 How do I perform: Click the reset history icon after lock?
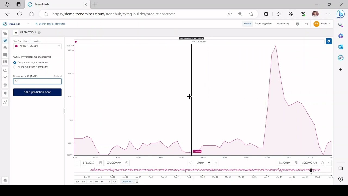(x=216, y=163)
